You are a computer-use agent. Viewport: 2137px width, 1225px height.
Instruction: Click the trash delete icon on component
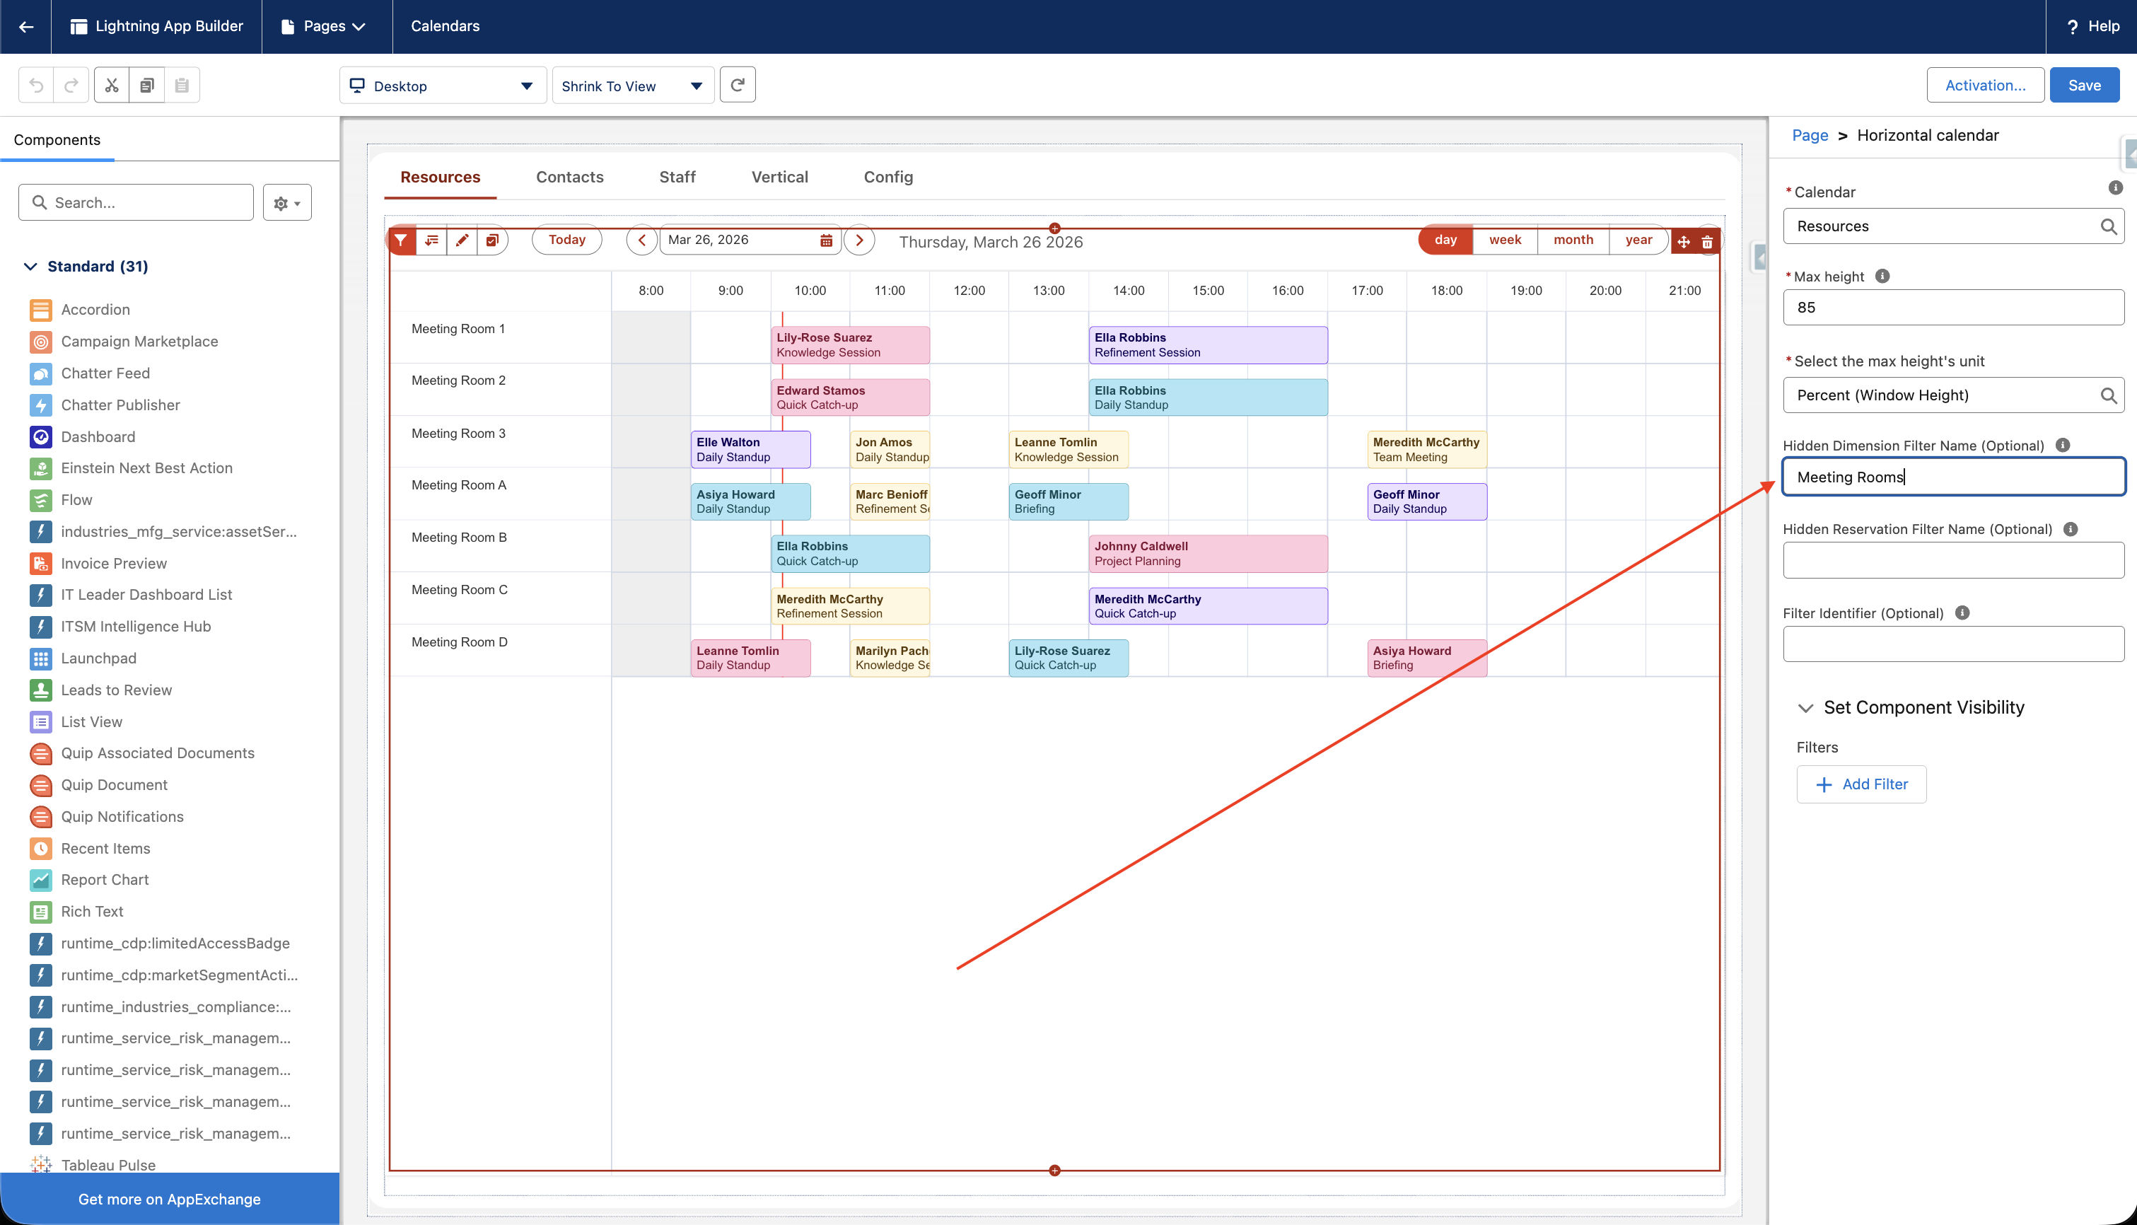coord(1707,243)
